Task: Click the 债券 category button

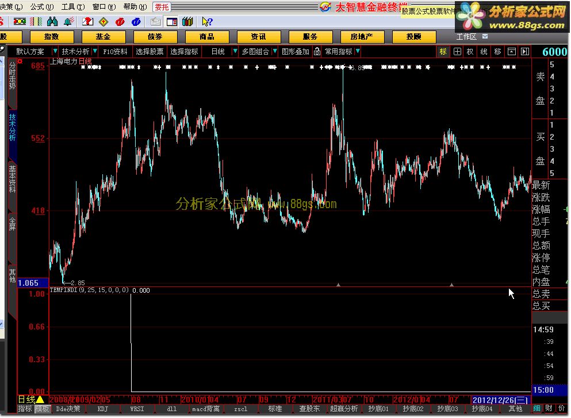Action: 155,37
